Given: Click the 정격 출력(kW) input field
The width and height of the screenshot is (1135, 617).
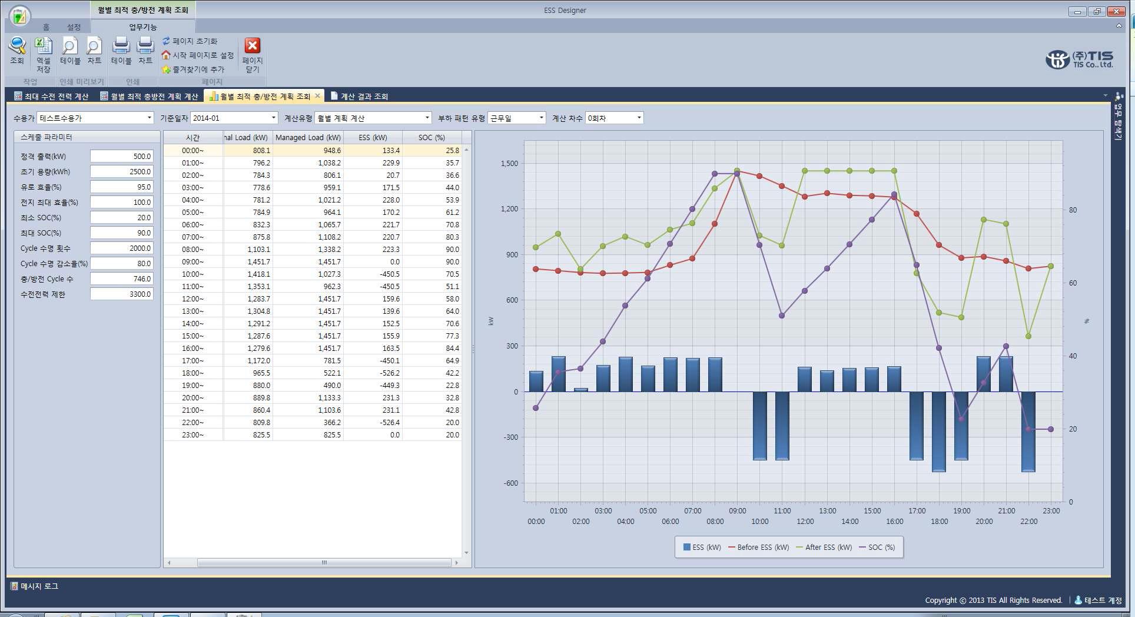Looking at the screenshot, I should 122,156.
